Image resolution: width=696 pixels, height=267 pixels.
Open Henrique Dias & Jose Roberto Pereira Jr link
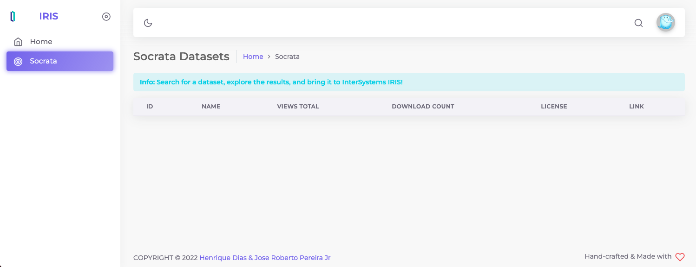pyautogui.click(x=265, y=258)
